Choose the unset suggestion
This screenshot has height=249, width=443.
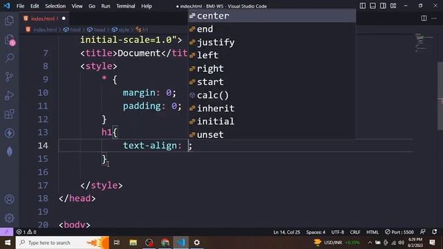tap(272, 134)
